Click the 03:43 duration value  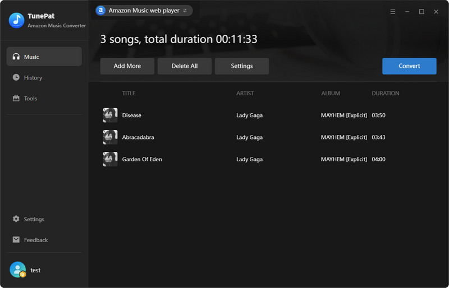pyautogui.click(x=378, y=137)
